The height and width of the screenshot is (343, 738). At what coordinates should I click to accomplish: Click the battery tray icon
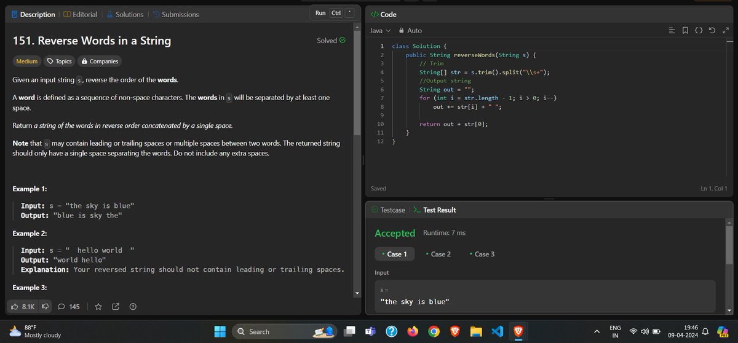click(x=656, y=331)
